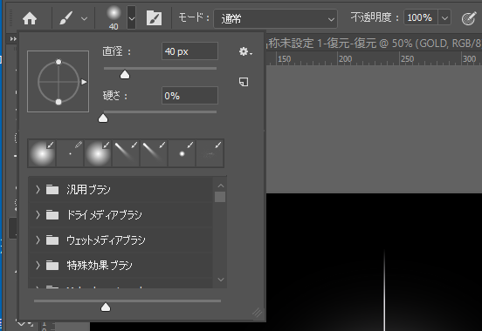Expand the ウェットメディアブラシ folder chevron
The width and height of the screenshot is (482, 331).
[38, 240]
